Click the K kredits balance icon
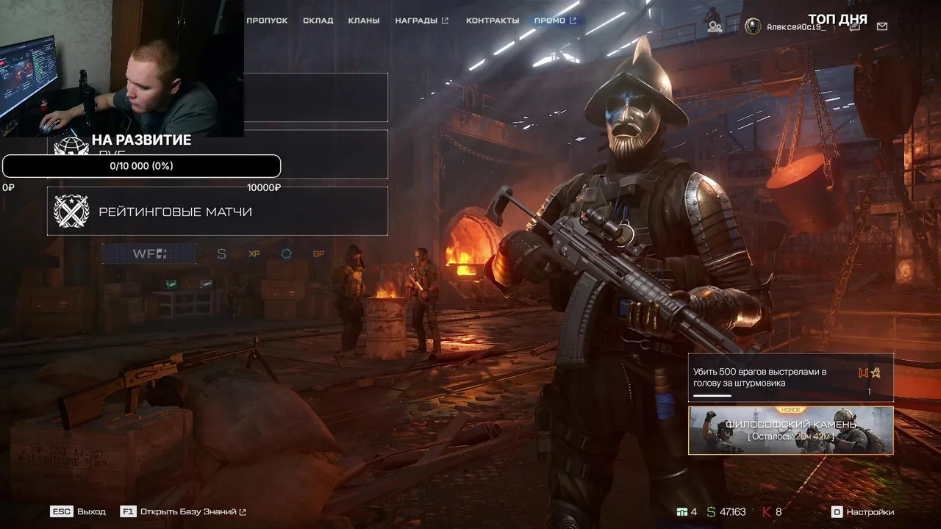941x529 pixels. pyautogui.click(x=766, y=511)
